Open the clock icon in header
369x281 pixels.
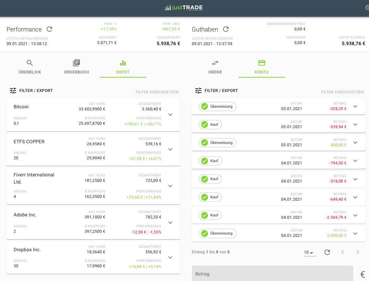pyautogui.click(x=367, y=8)
